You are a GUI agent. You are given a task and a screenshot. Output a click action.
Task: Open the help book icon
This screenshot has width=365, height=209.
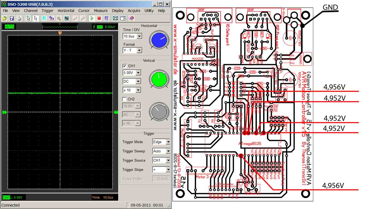132,18
